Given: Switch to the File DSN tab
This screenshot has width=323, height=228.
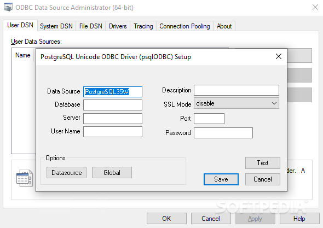Looking at the screenshot, I should pos(91,26).
